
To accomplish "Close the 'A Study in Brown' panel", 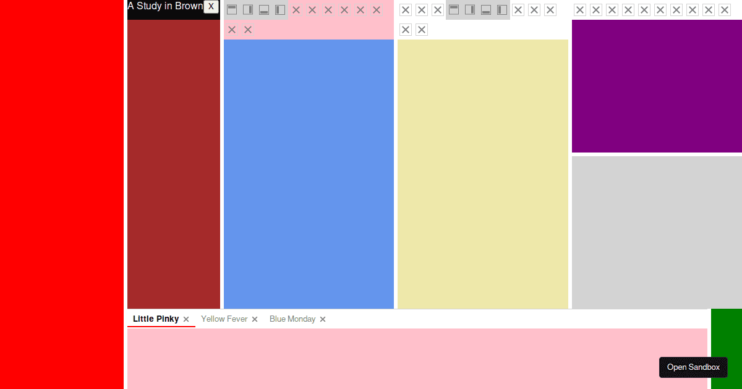I will [211, 7].
